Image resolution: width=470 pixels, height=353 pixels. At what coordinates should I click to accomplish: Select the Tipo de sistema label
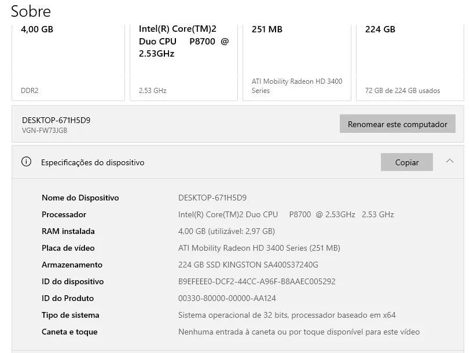pyautogui.click(x=71, y=315)
